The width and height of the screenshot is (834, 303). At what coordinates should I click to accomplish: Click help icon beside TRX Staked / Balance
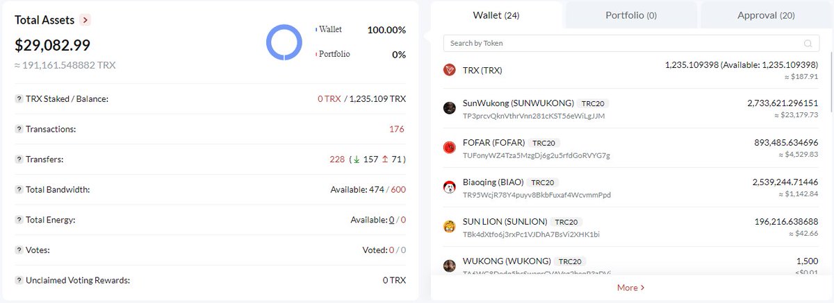[18, 99]
